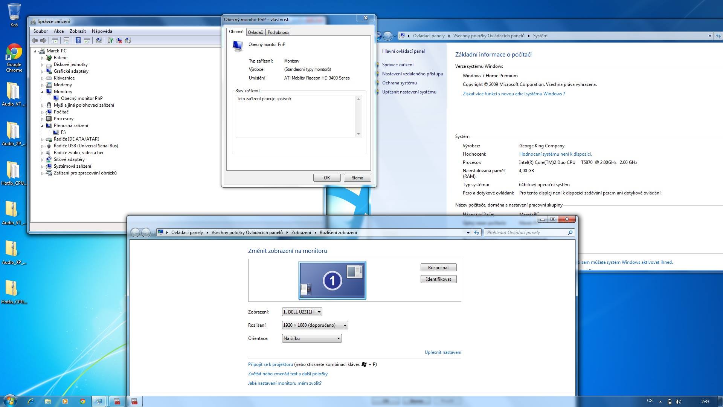Click Storno in monitor properties dialog
The width and height of the screenshot is (723, 407).
click(x=357, y=178)
